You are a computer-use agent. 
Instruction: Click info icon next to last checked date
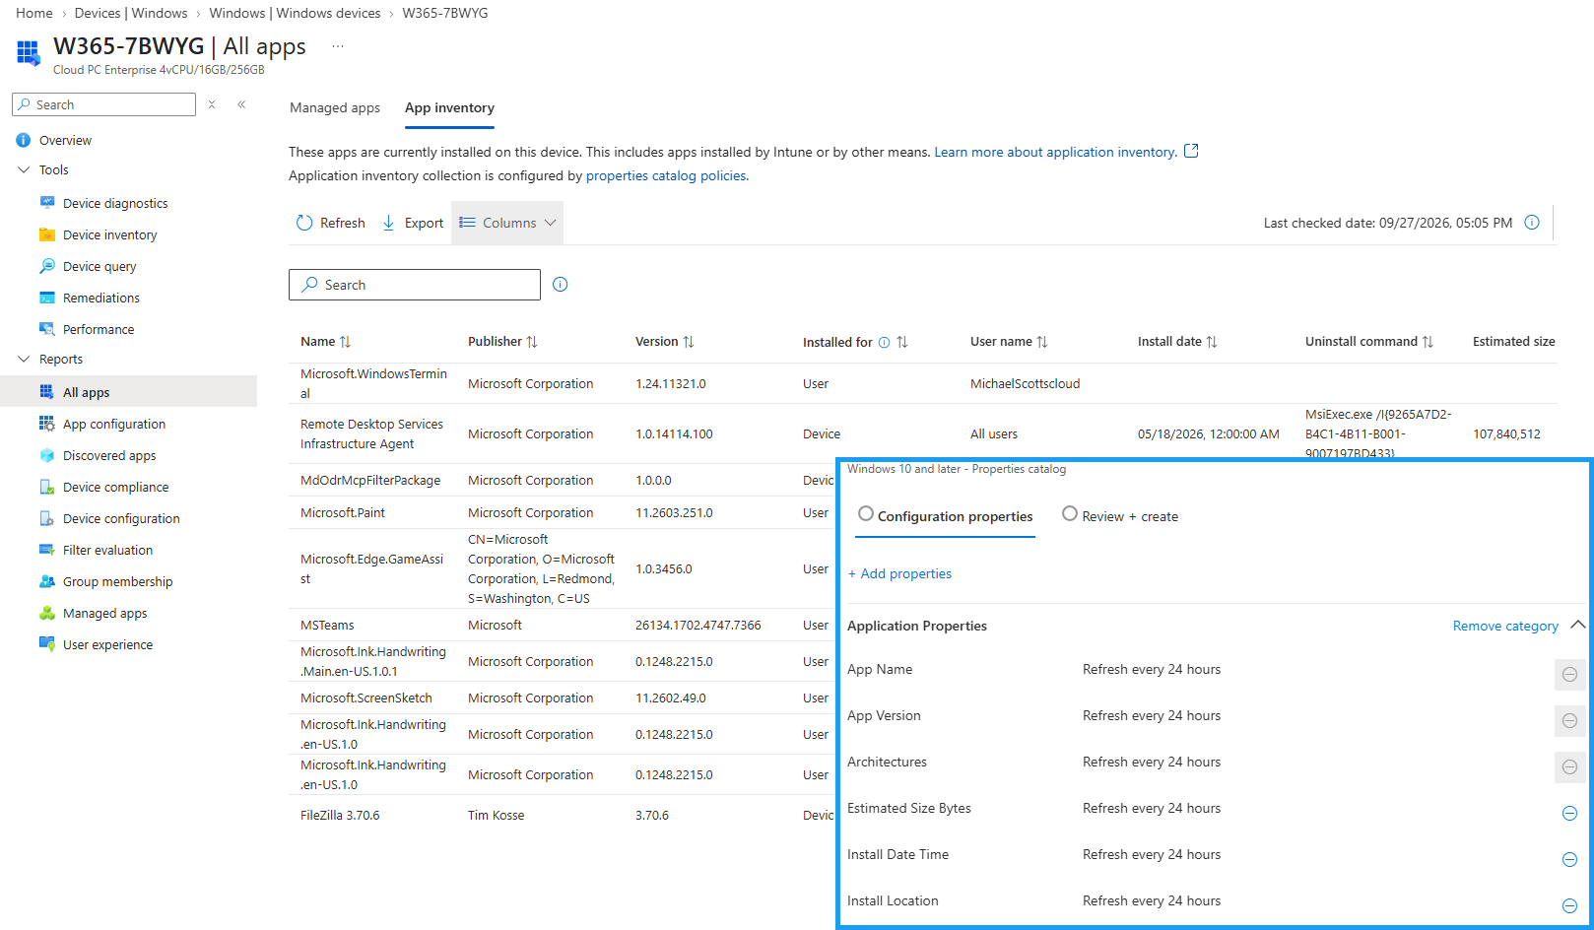1532,223
